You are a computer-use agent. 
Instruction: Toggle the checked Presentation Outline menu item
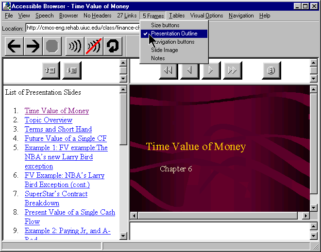[174, 34]
